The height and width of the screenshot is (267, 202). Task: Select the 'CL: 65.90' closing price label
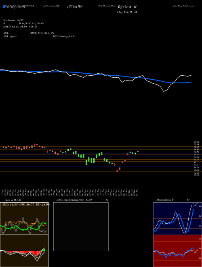[74, 7]
